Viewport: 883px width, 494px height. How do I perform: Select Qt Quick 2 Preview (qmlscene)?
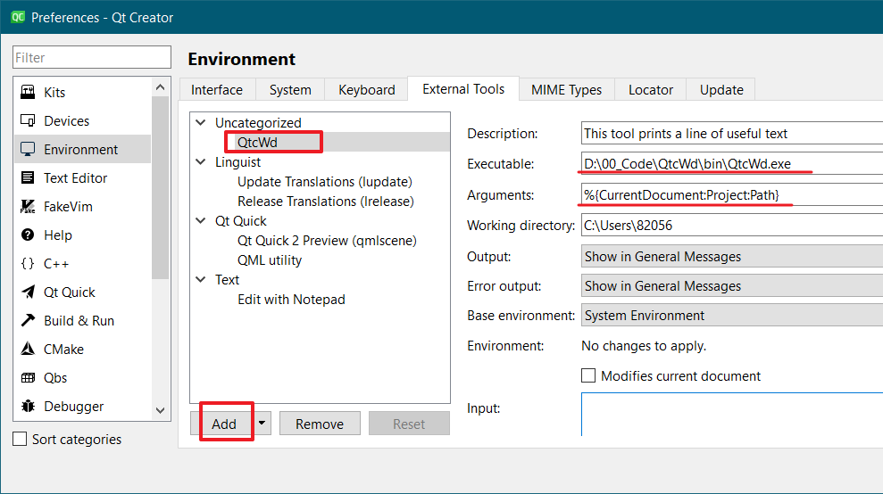(327, 240)
